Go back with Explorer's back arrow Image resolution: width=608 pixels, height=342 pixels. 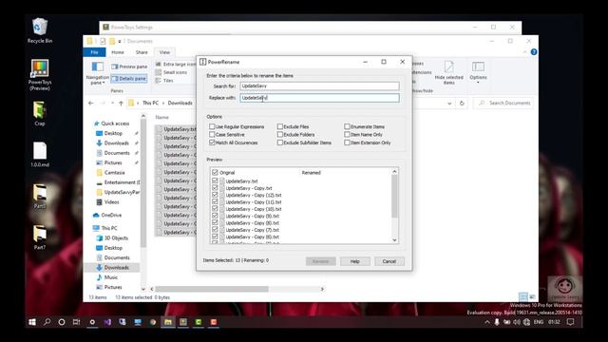91,104
